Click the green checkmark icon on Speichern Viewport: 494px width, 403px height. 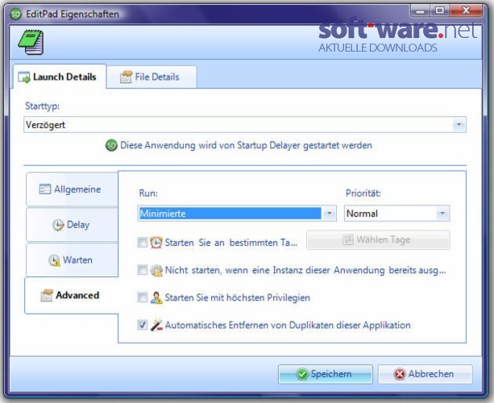click(302, 374)
